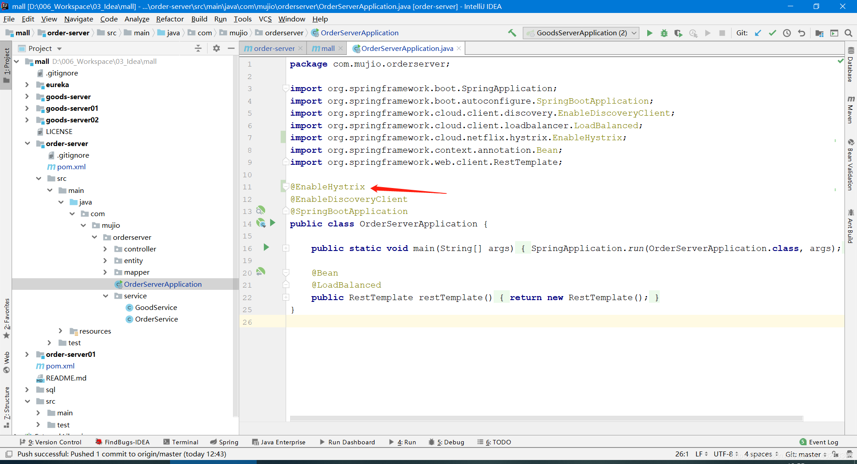The image size is (857, 464).
Task: Click the editor horizontal scrollbar
Action: (546, 418)
